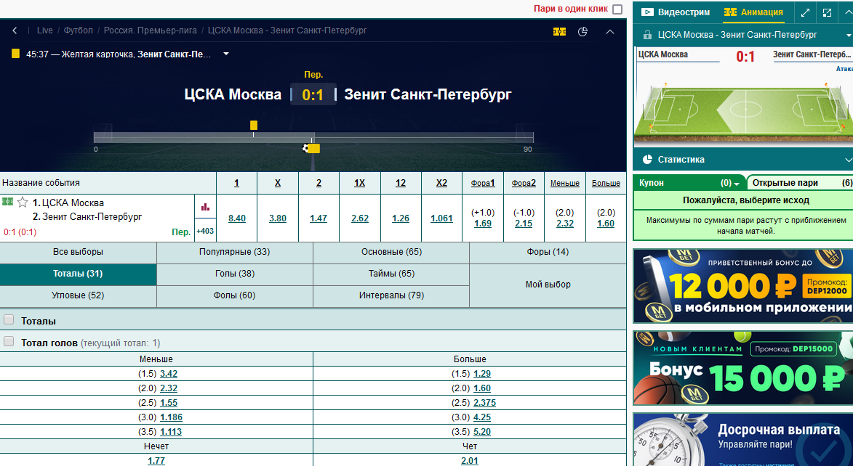Select the Интервалы (79) filter

391,295
